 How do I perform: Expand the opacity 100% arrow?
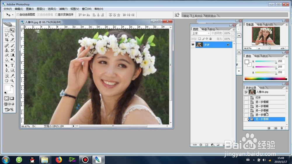point(233,33)
